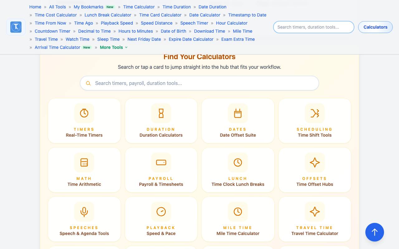The image size is (399, 249).
Task: Open the Travel Time Calculator card
Action: coord(315,219)
